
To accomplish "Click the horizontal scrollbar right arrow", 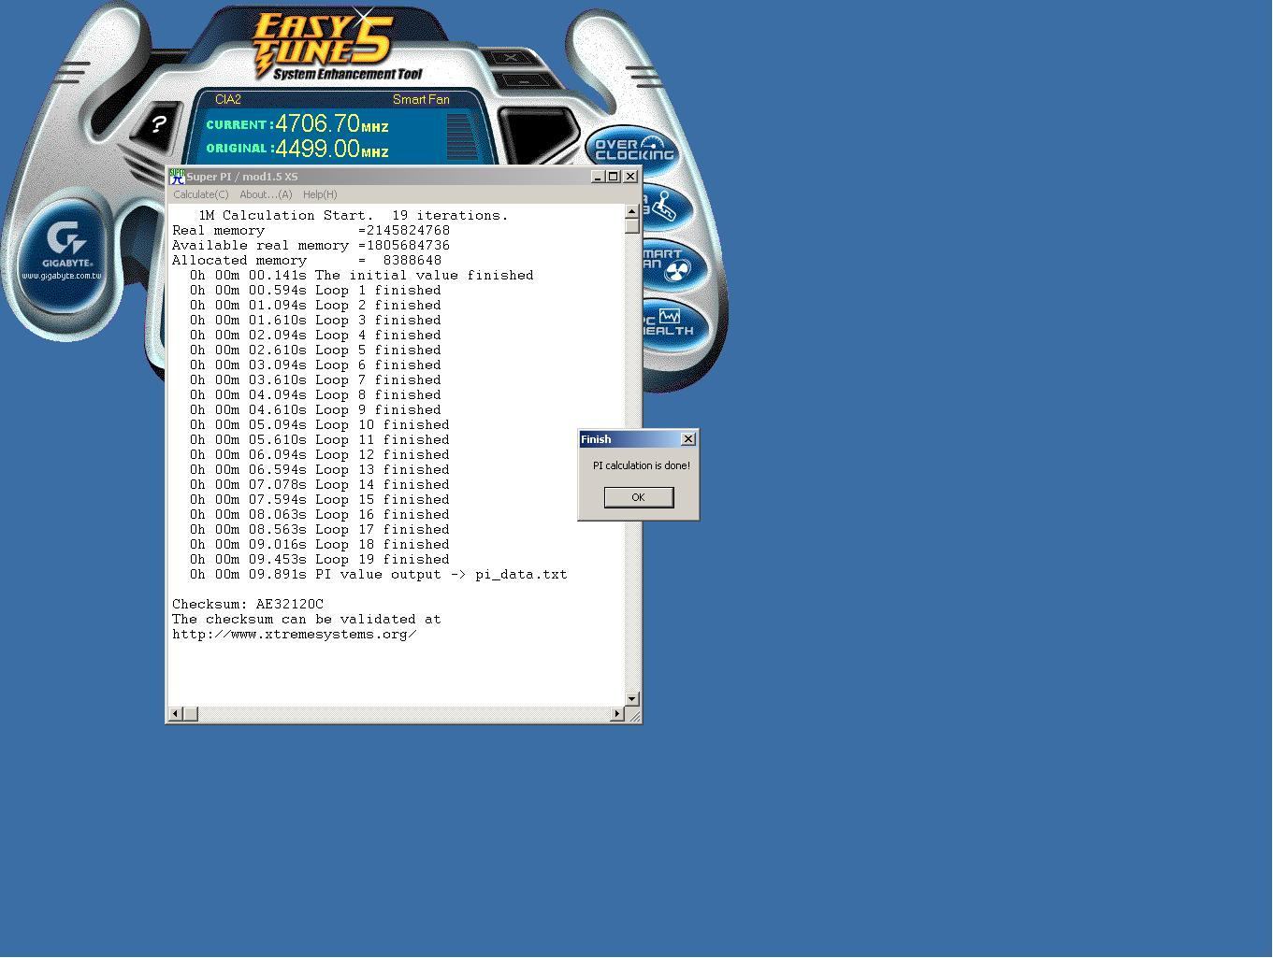I will coord(616,714).
